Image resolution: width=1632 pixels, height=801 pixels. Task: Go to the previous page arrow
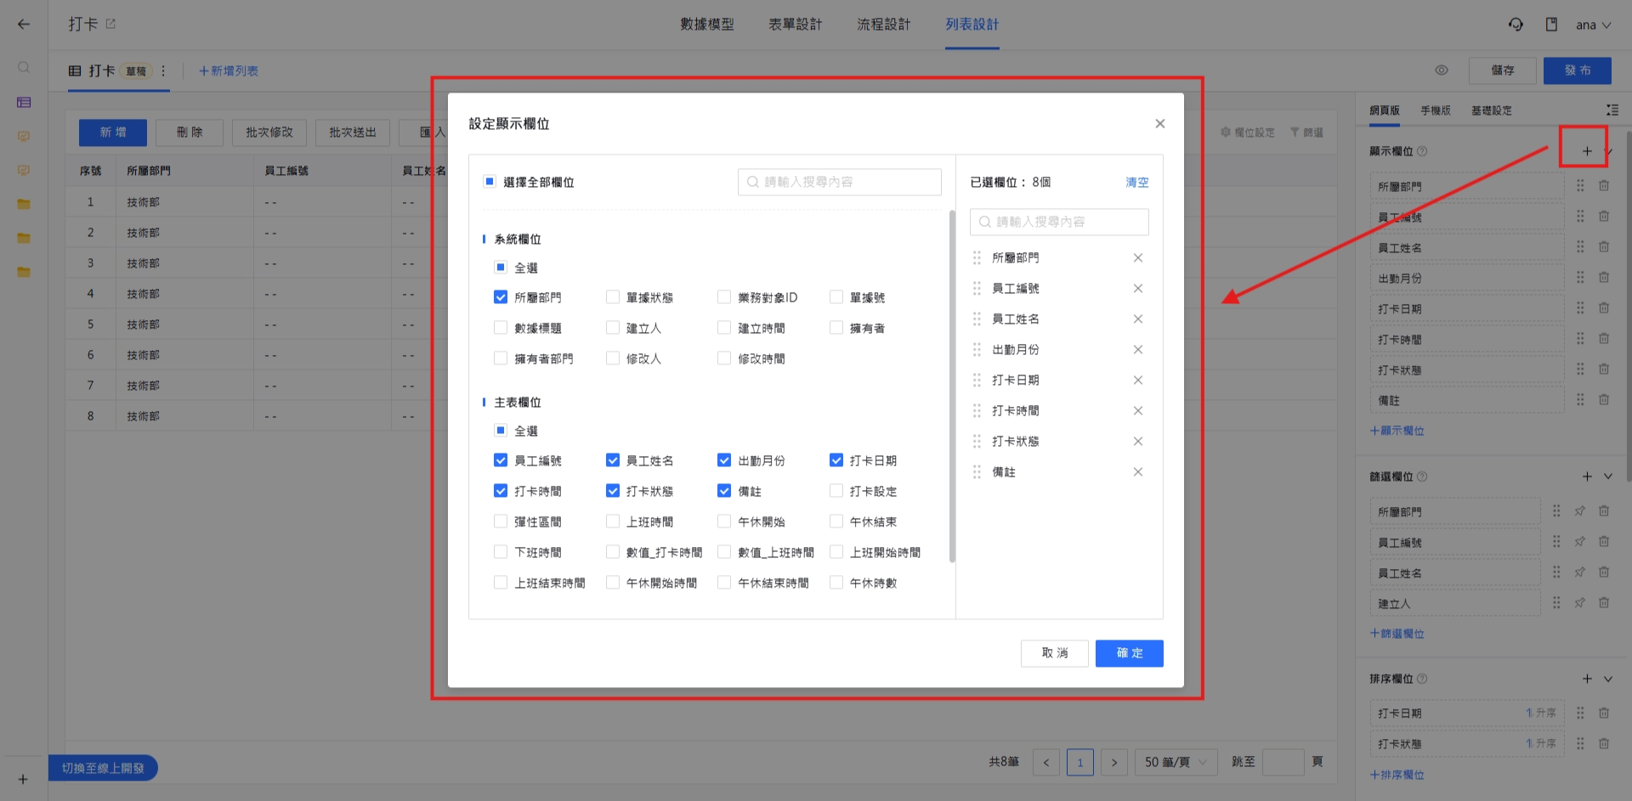pyautogui.click(x=1046, y=762)
